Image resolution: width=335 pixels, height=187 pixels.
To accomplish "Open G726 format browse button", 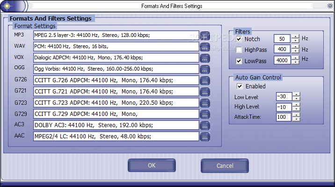I will pyautogui.click(x=205, y=81).
